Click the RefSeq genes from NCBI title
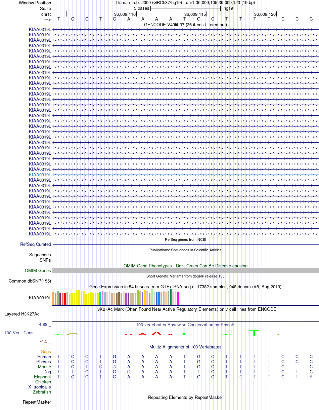 185,239
